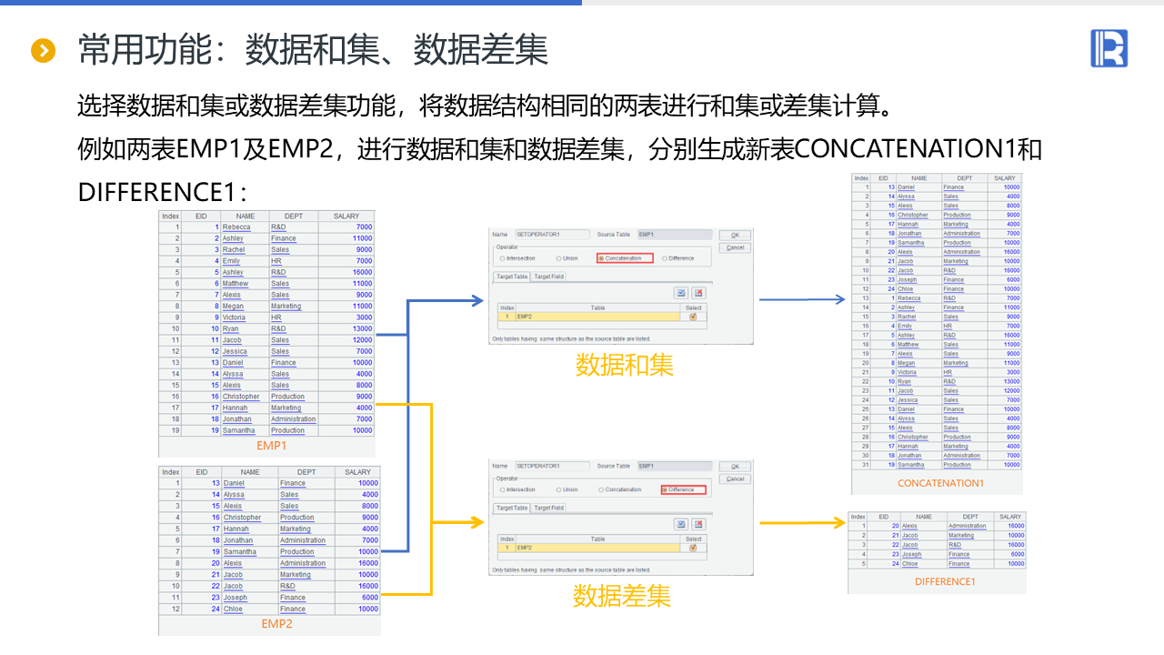Screen dimensions: 1164x655
Task: Switch to Target Field tab in 数据和集 dialog
Action: (548, 277)
